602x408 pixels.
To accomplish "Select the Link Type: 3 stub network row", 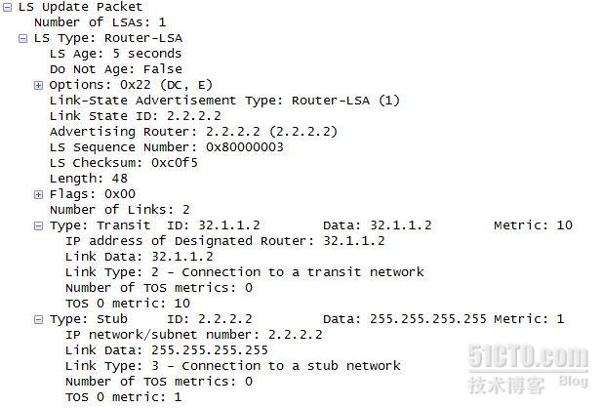I will [232, 366].
